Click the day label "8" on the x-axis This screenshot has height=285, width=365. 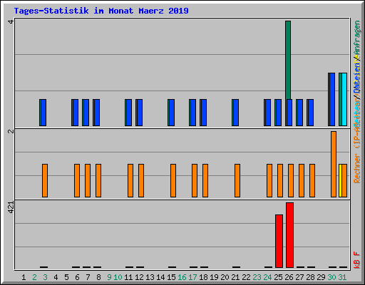point(98,277)
